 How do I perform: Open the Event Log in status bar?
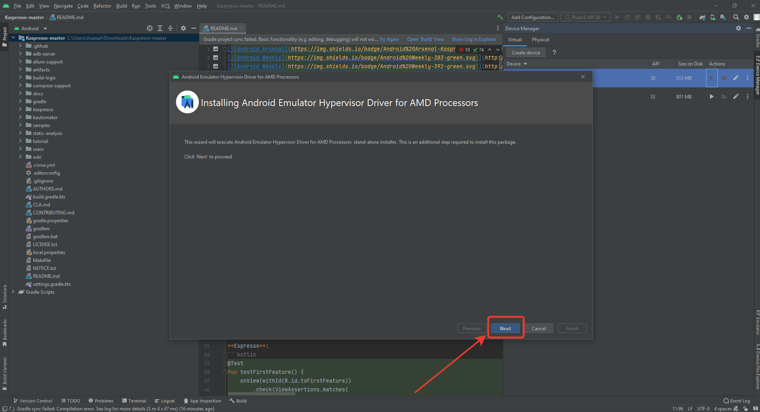tap(737, 401)
